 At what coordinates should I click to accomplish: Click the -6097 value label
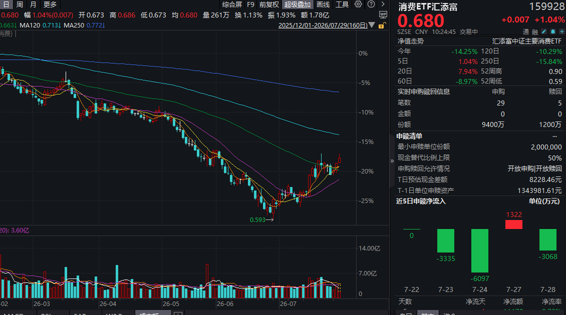[x=480, y=278]
